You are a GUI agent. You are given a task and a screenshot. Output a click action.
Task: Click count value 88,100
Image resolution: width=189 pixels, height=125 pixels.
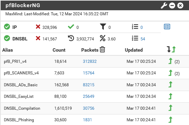[60, 96]
